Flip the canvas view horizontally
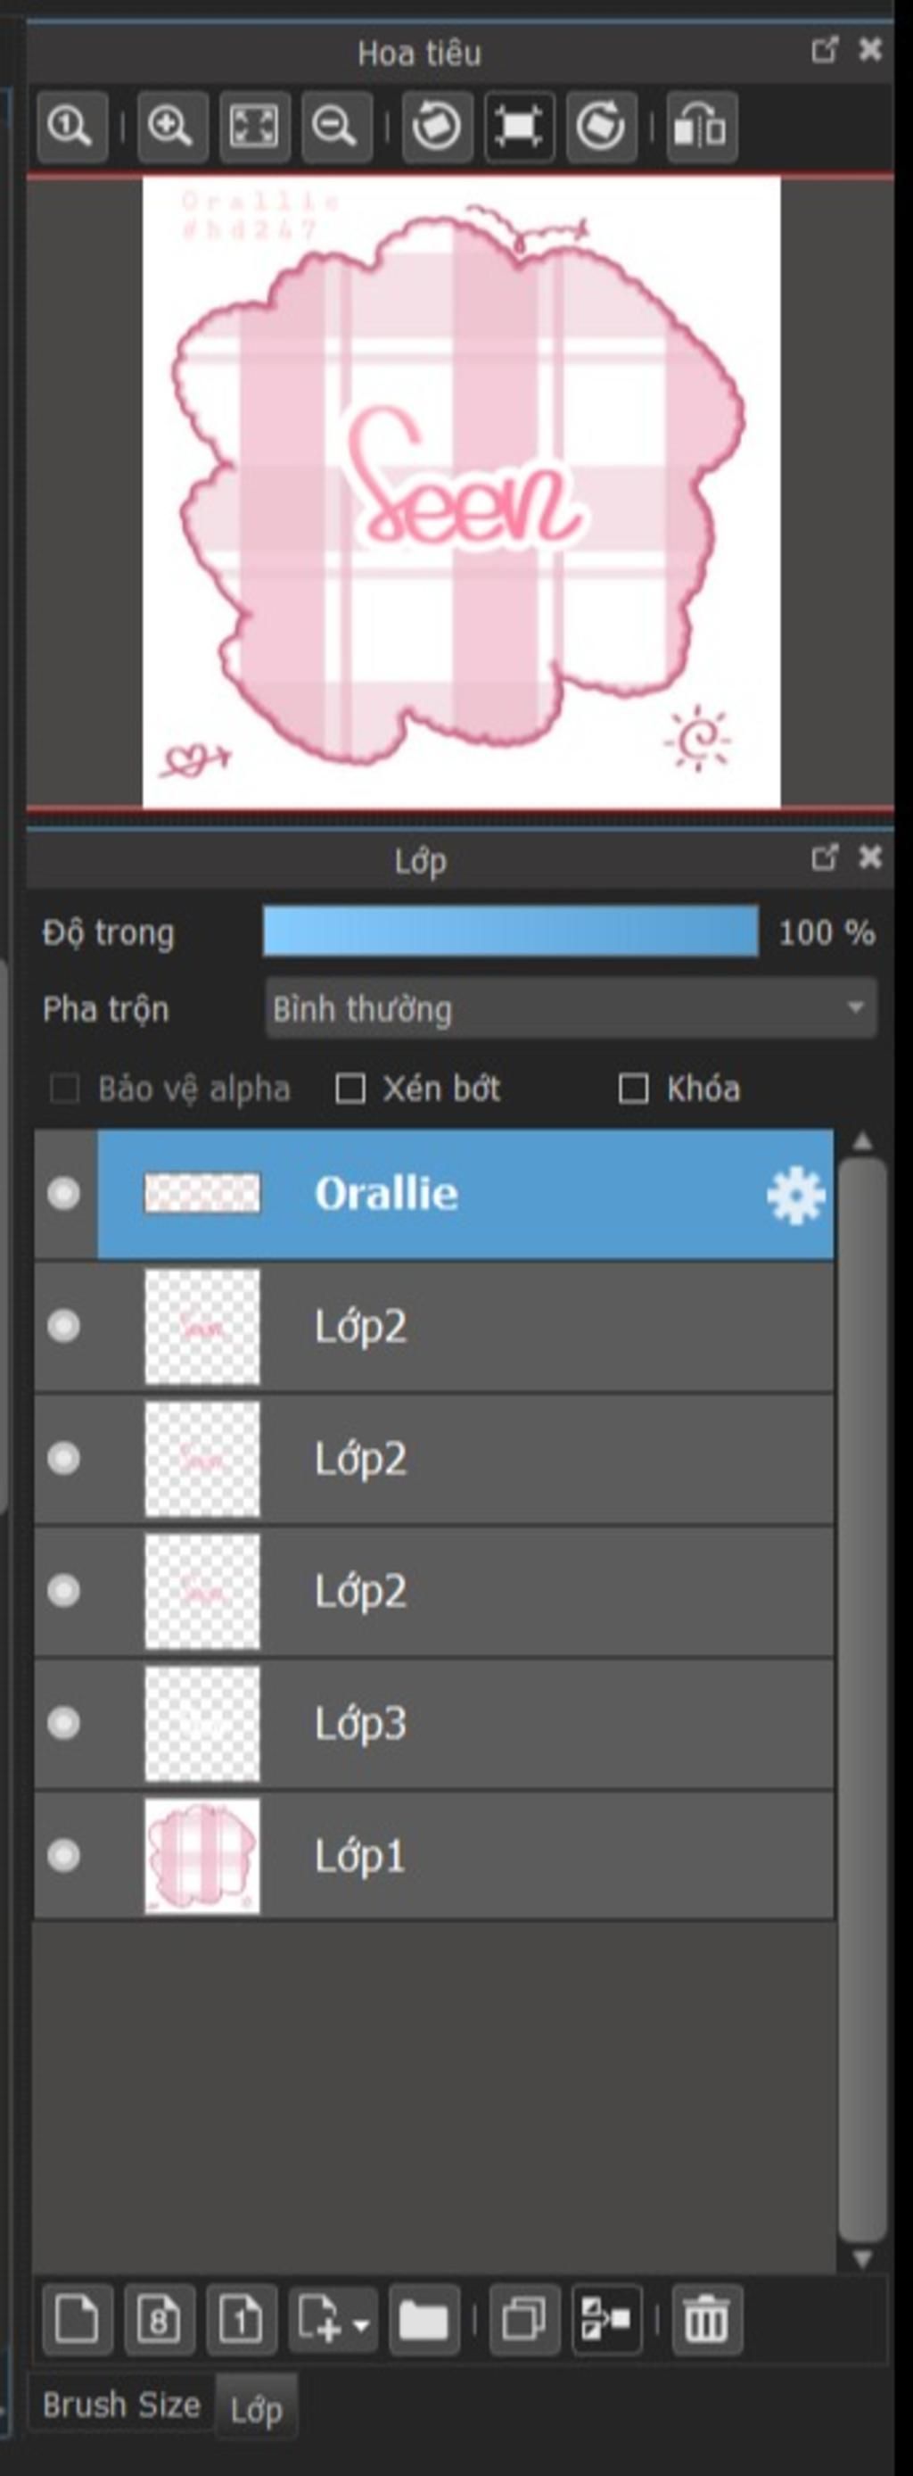Viewport: 913px width, 2476px height. [x=702, y=127]
